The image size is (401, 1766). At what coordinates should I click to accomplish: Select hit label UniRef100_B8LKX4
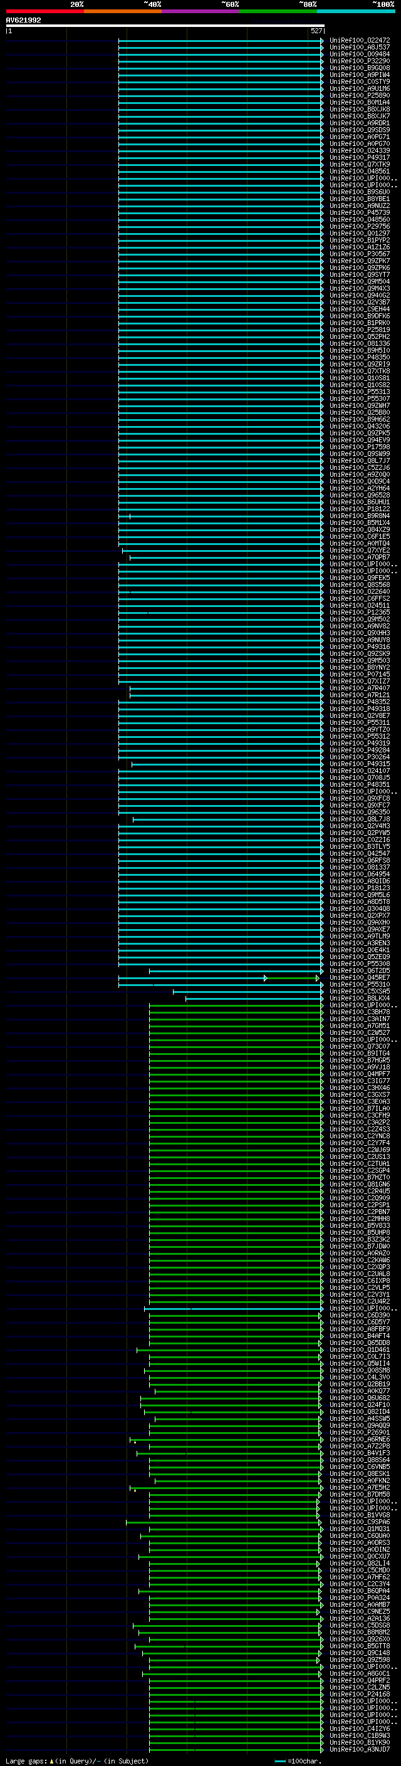tap(359, 998)
